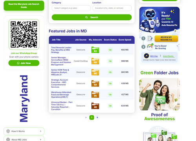Expand the About MD Jobs chevron
The image size is (196, 141).
tap(40, 139)
